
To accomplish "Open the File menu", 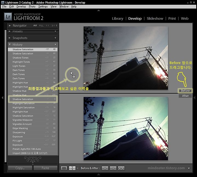I will (4, 7).
